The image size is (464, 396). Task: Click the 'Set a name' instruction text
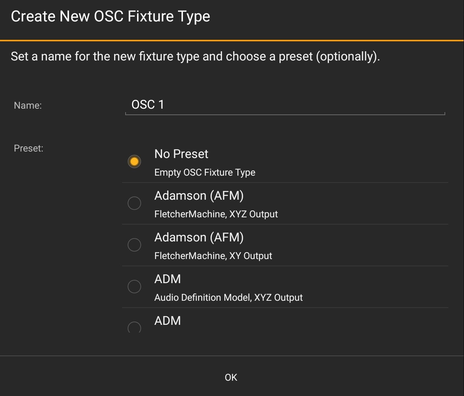195,57
